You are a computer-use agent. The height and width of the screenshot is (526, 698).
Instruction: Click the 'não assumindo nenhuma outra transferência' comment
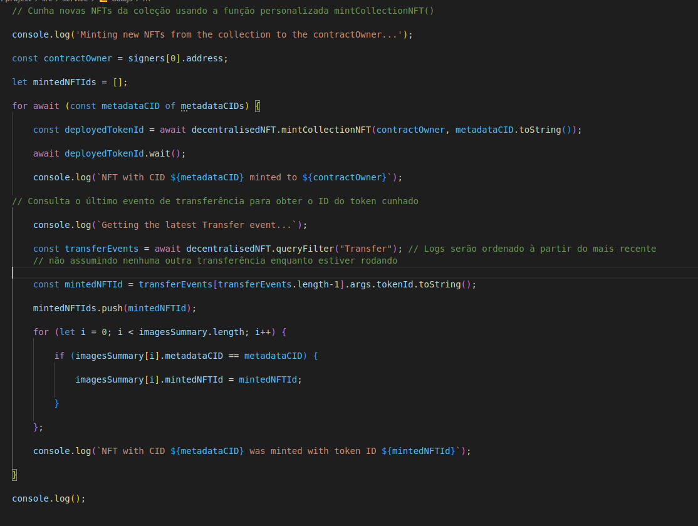point(215,260)
